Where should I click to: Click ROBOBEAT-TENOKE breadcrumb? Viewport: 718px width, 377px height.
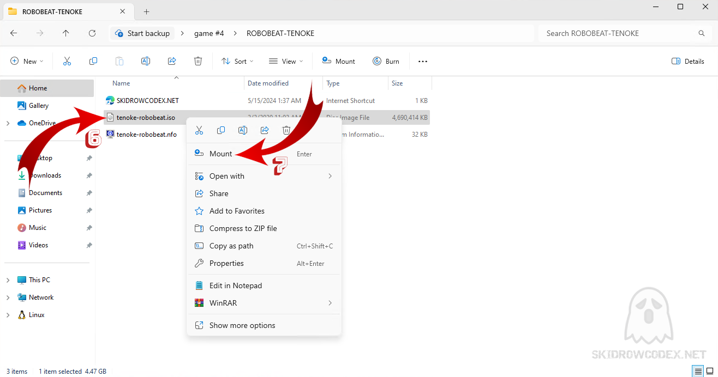pyautogui.click(x=280, y=33)
